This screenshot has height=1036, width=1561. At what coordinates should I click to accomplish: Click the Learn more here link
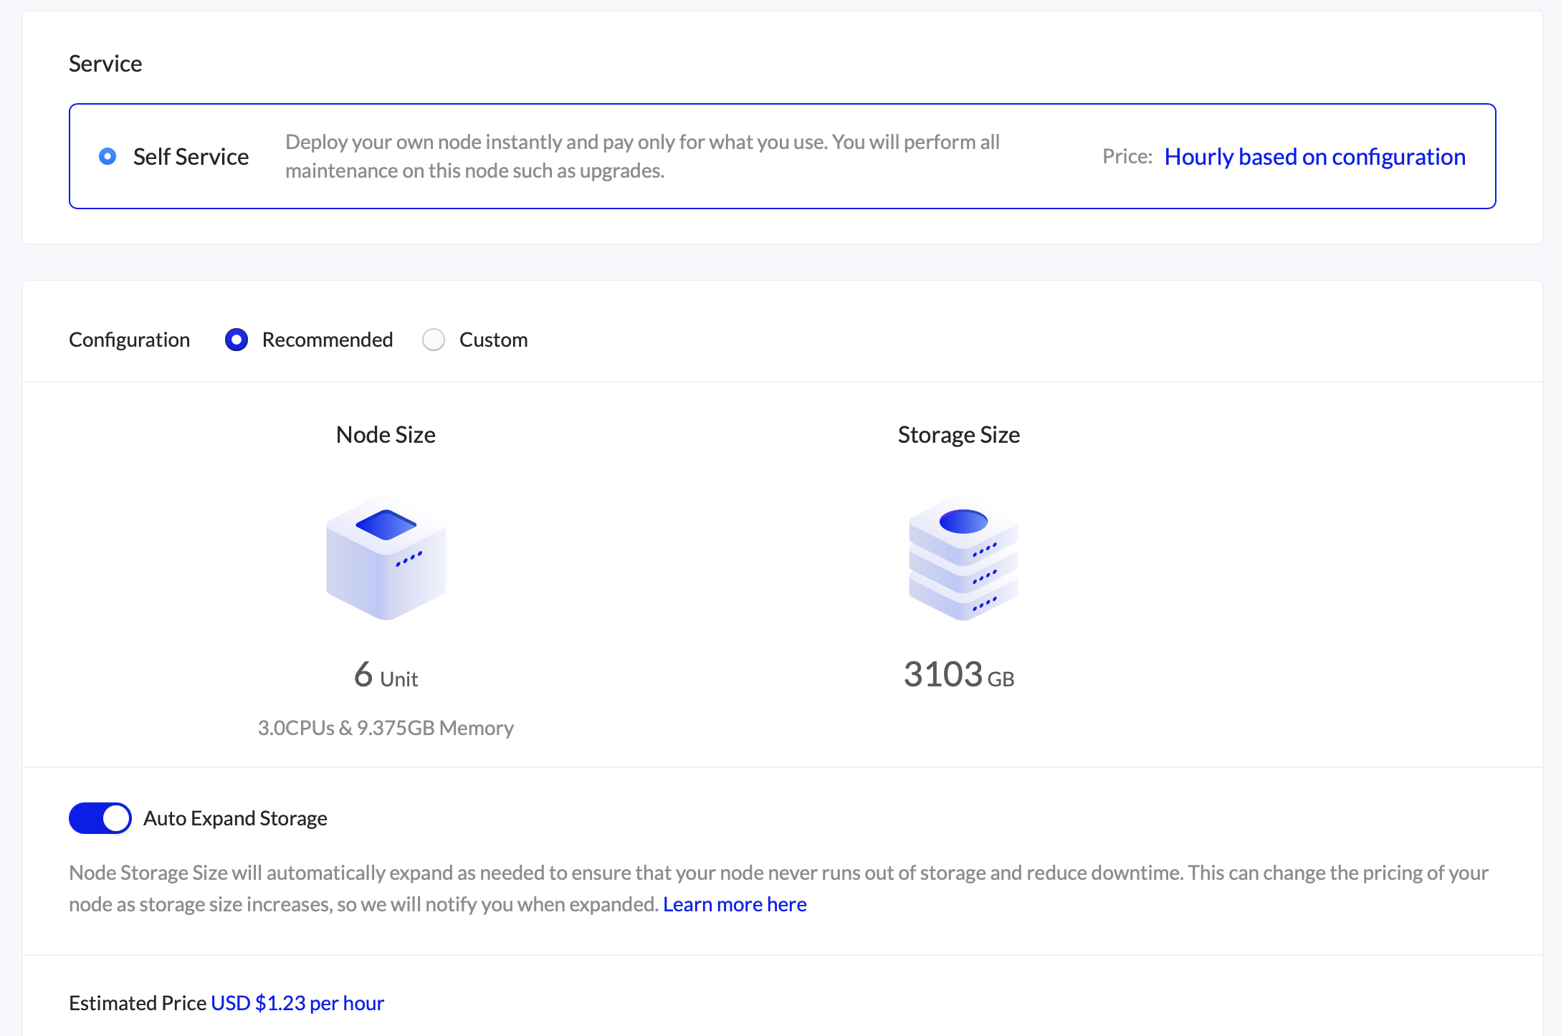735,904
